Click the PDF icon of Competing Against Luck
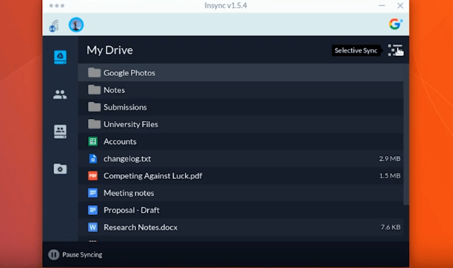Screen dimensions: 453x268 coord(93,176)
